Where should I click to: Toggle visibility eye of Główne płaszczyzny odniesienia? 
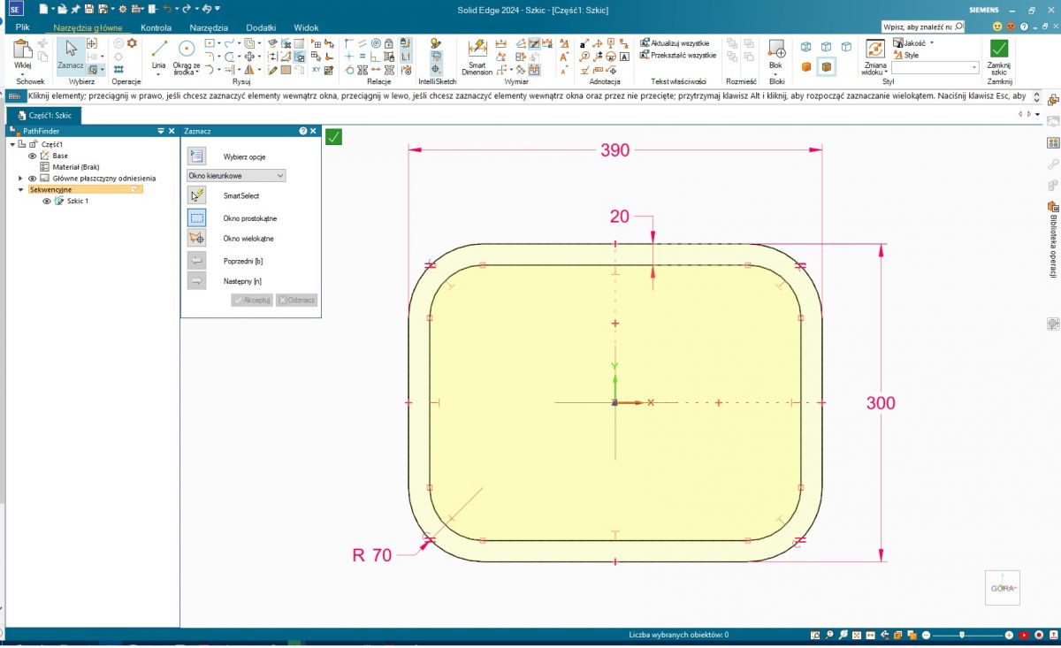[32, 178]
